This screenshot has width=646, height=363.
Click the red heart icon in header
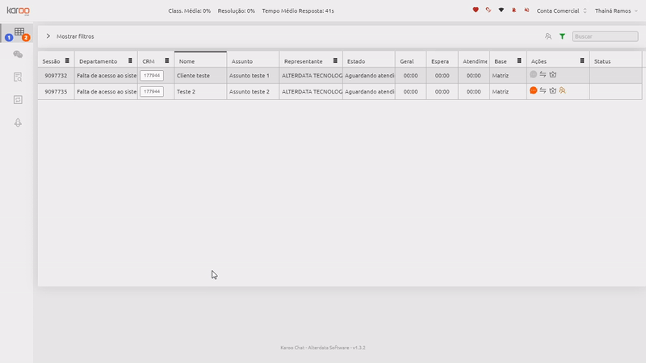476,10
